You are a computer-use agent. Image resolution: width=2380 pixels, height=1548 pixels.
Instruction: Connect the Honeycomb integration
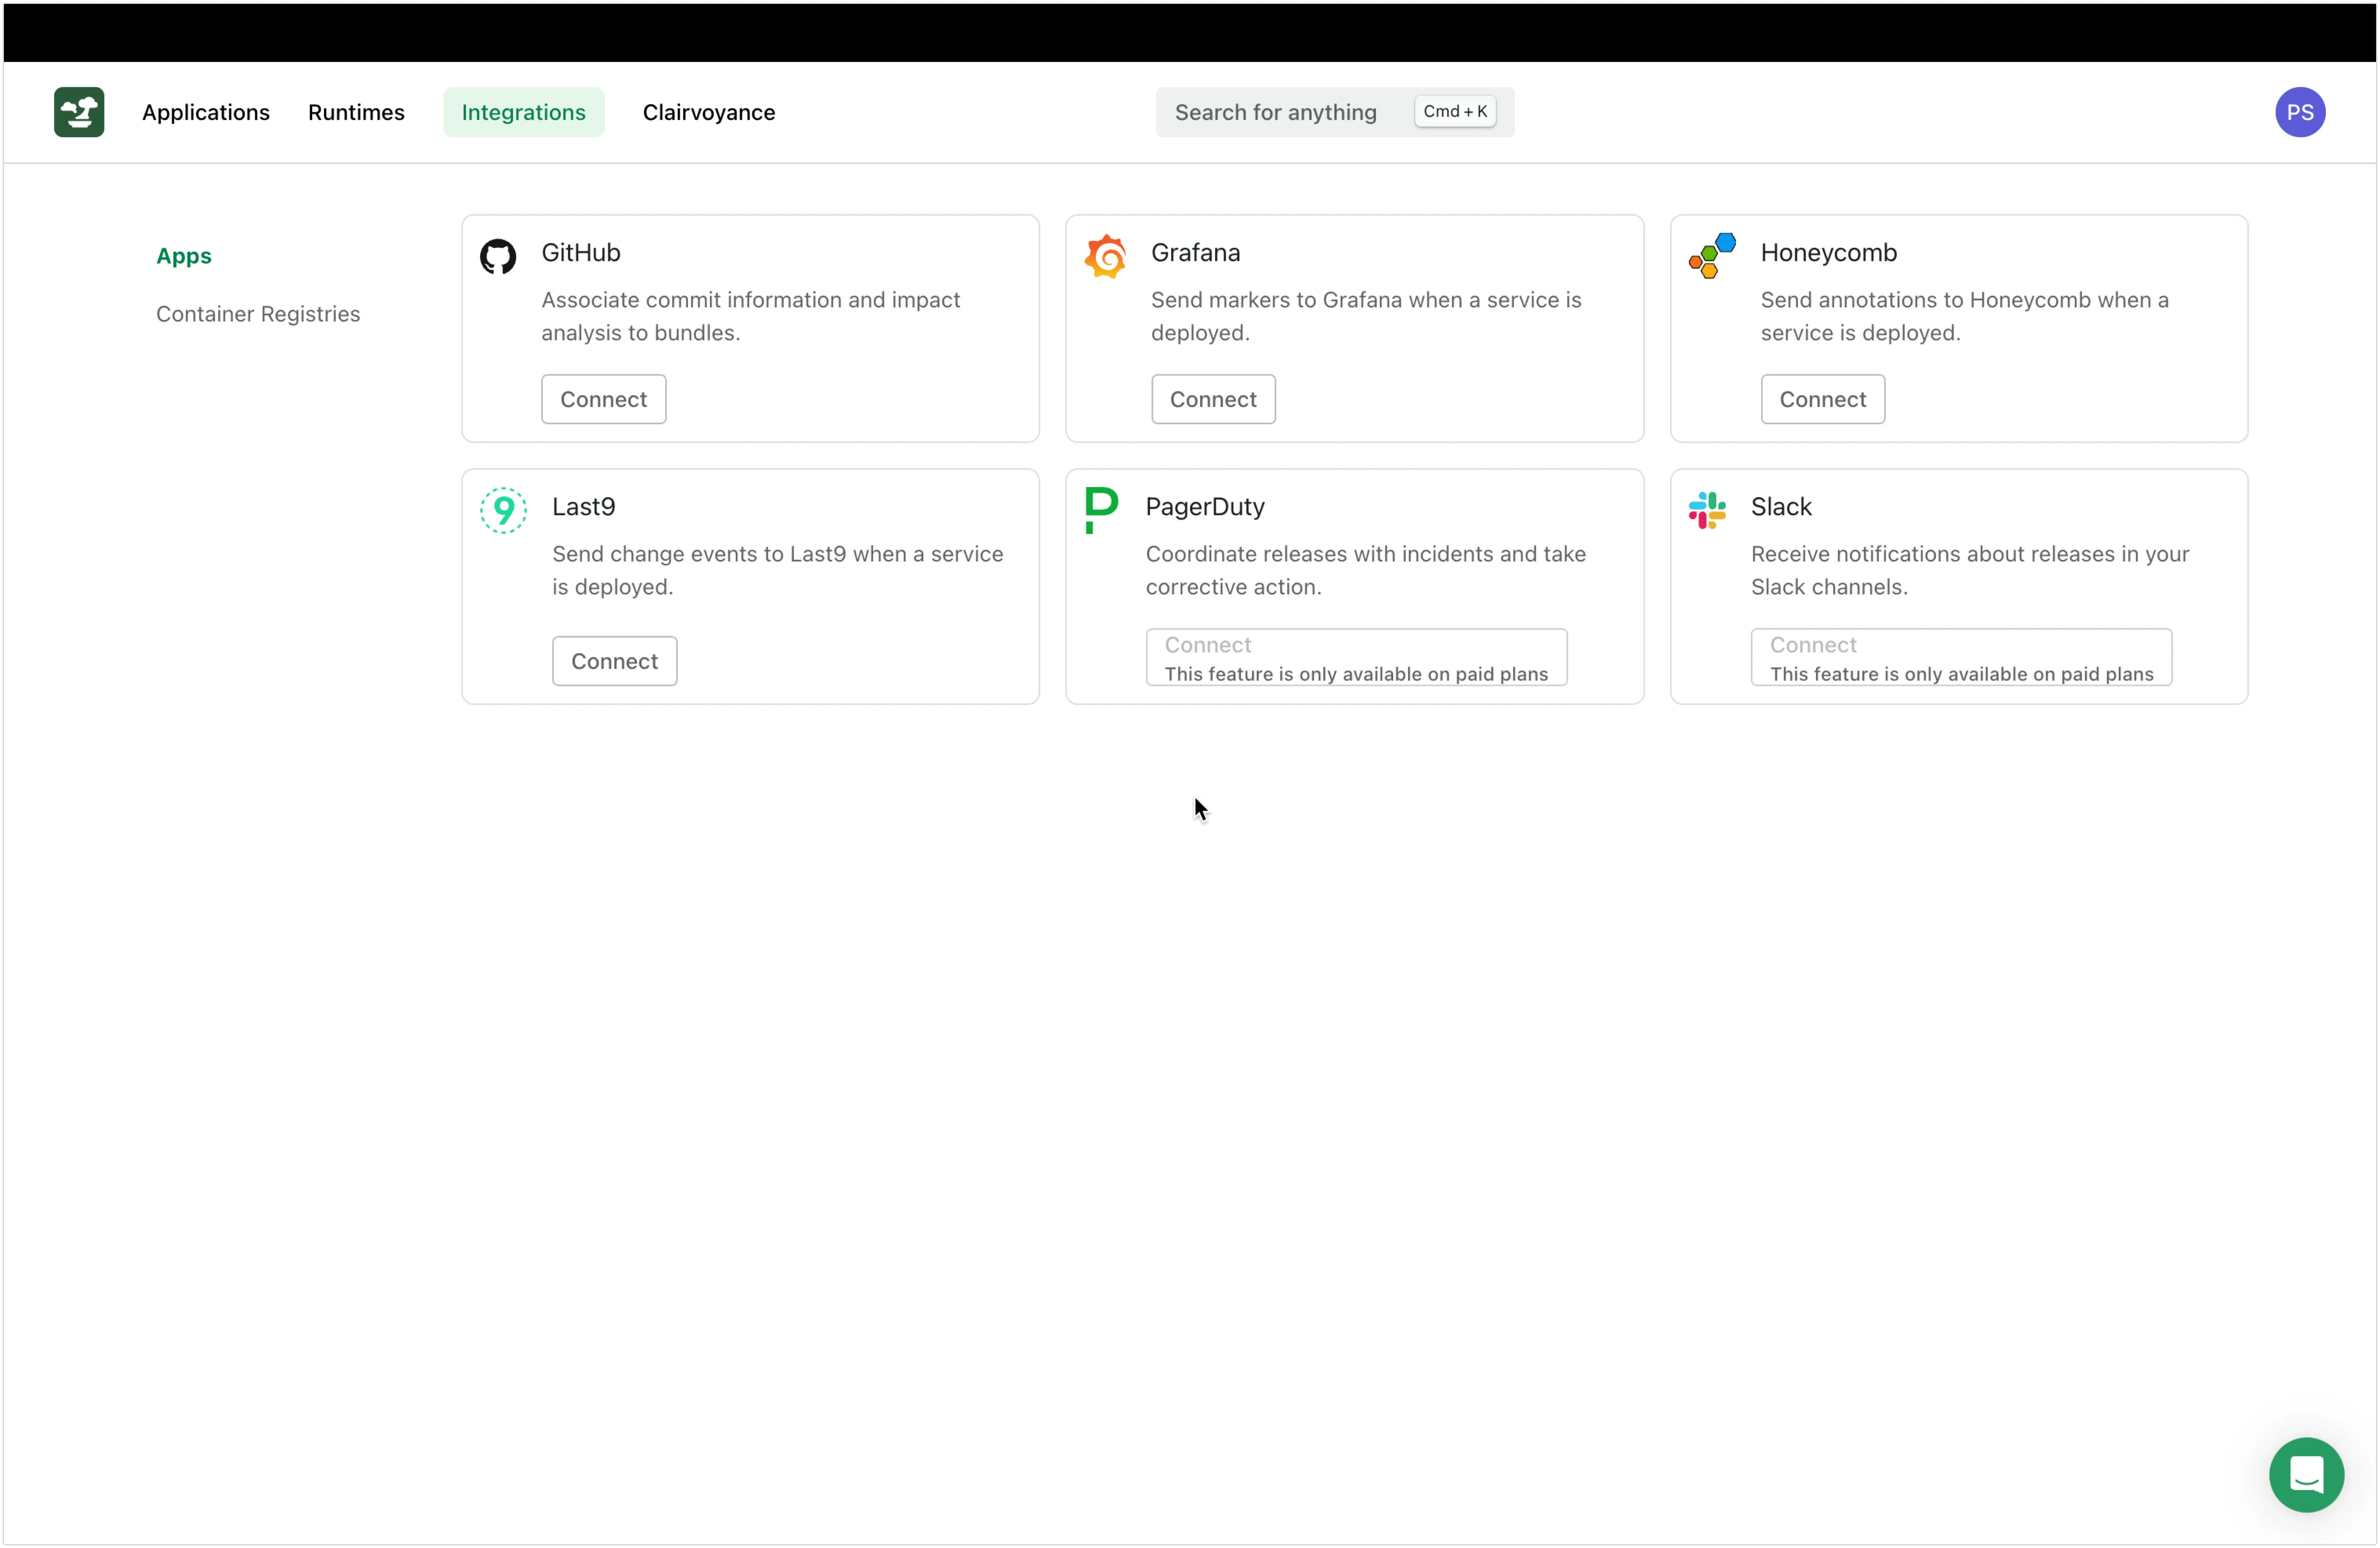[x=1822, y=399]
